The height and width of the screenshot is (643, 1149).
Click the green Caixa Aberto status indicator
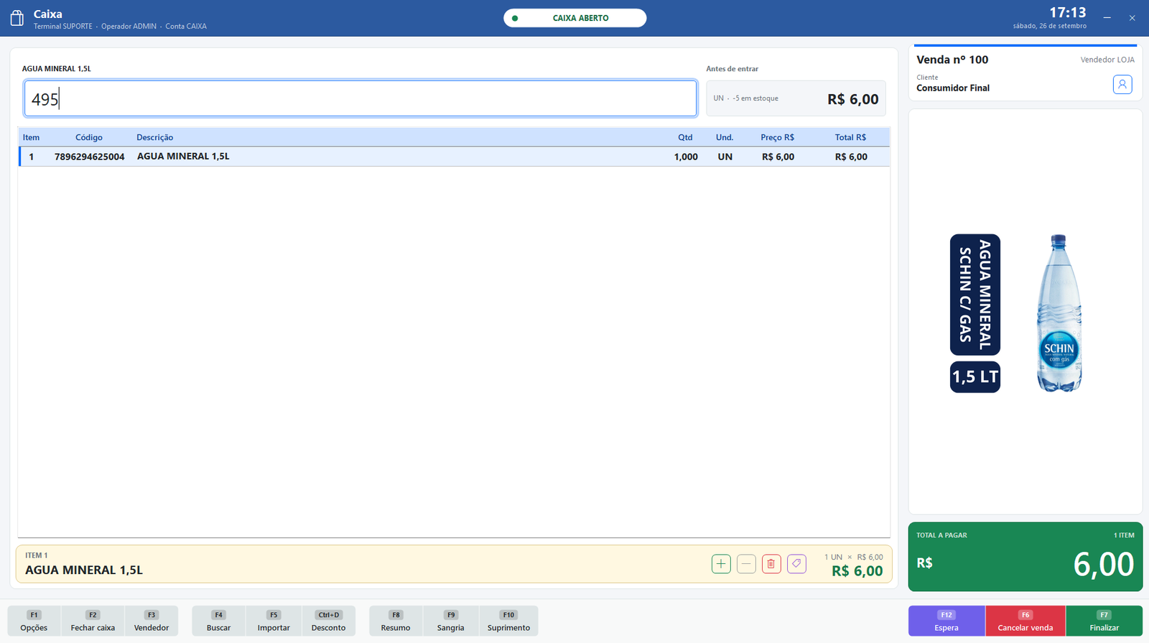click(x=574, y=18)
